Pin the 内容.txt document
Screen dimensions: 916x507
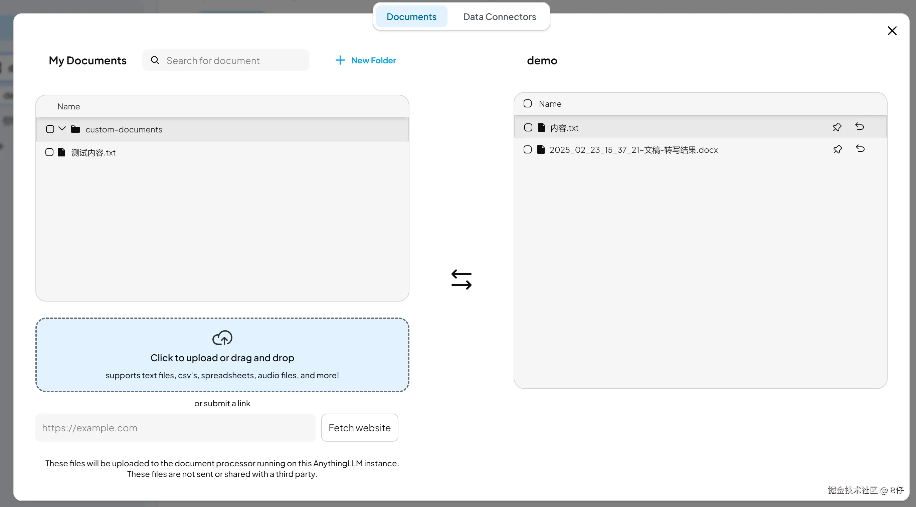tap(837, 127)
